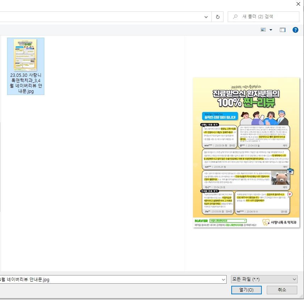304x300 pixels.
Task: Click the resize grip at dialog corner
Action: point(302,298)
